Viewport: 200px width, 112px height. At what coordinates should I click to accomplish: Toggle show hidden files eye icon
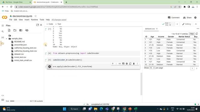click(27, 30)
